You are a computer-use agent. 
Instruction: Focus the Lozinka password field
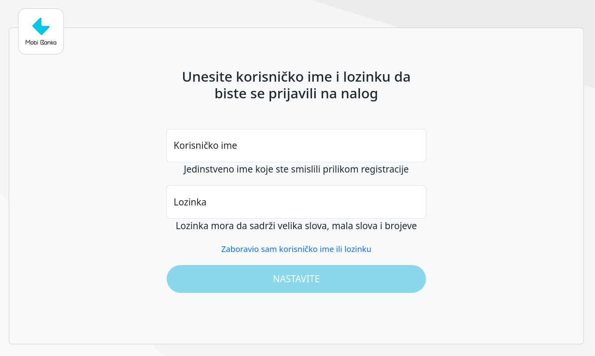point(296,202)
